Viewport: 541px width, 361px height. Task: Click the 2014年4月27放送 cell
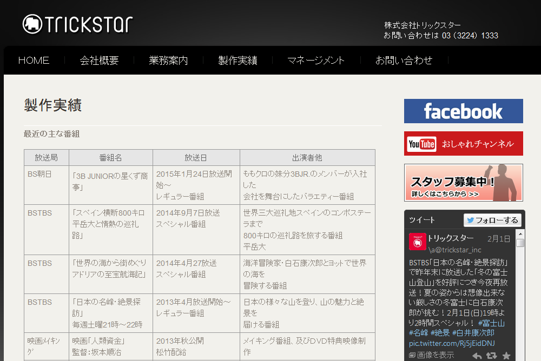tap(196, 275)
